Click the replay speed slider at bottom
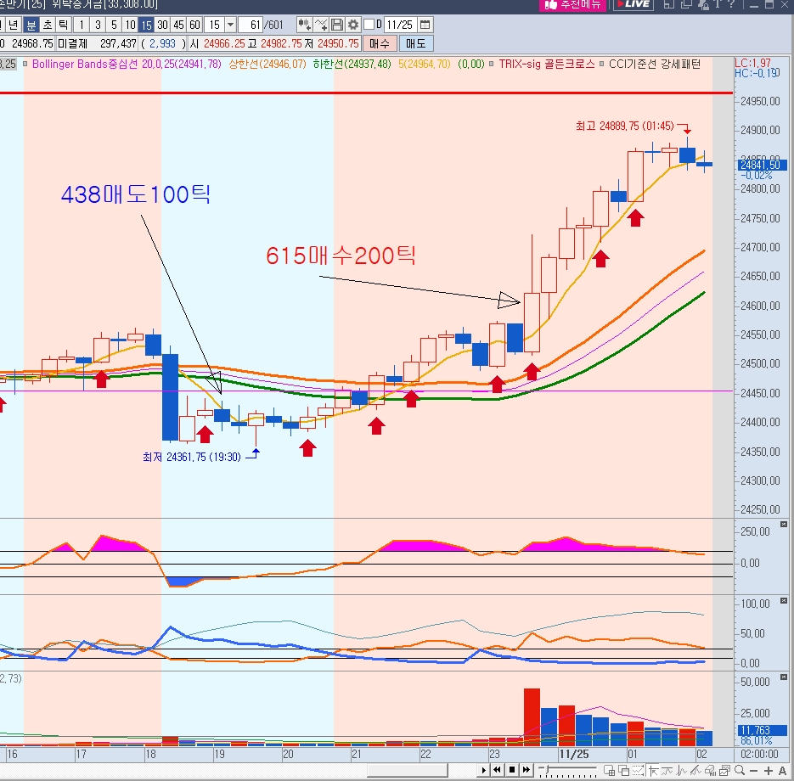The height and width of the screenshot is (781, 794). tap(567, 770)
